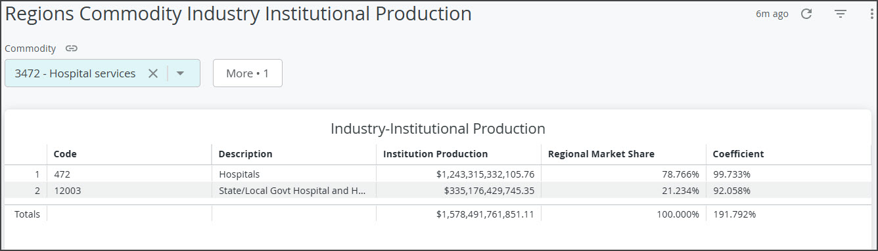The height and width of the screenshot is (251, 878).
Task: Click the Industry-Institutional Production tile title
Action: point(438,128)
